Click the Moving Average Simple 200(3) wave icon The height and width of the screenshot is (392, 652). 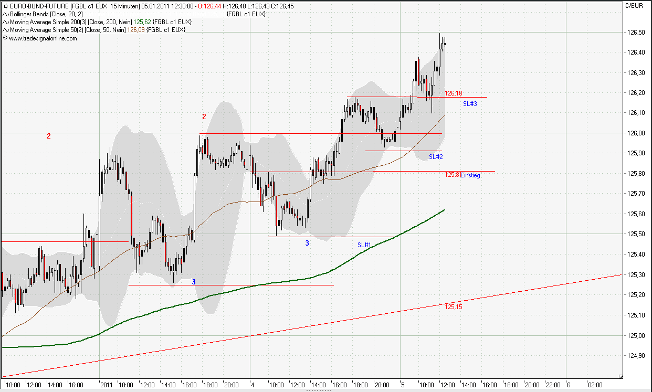click(x=5, y=22)
